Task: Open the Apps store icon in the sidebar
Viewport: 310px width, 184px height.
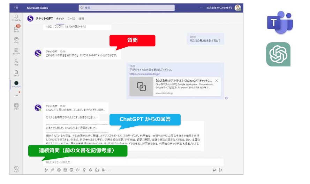Action: pos(16,106)
